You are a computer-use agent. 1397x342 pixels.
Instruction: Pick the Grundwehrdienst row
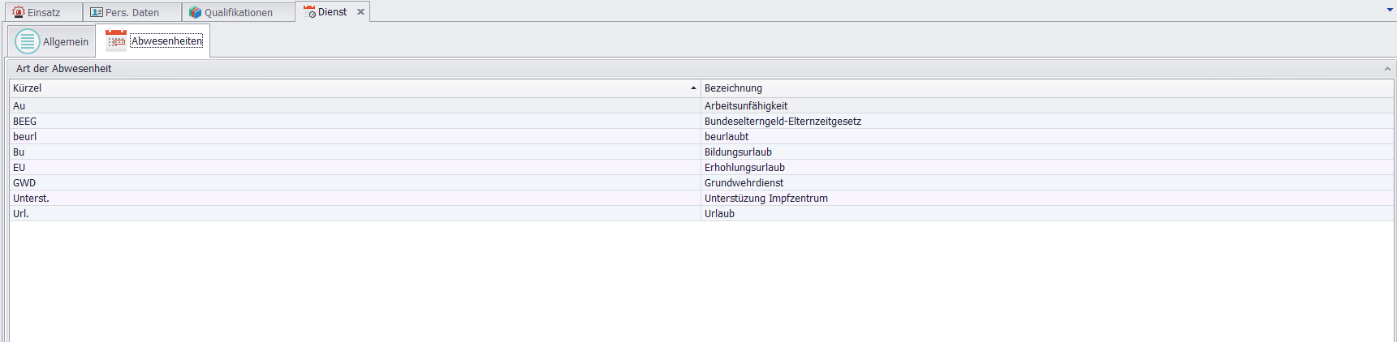point(744,183)
